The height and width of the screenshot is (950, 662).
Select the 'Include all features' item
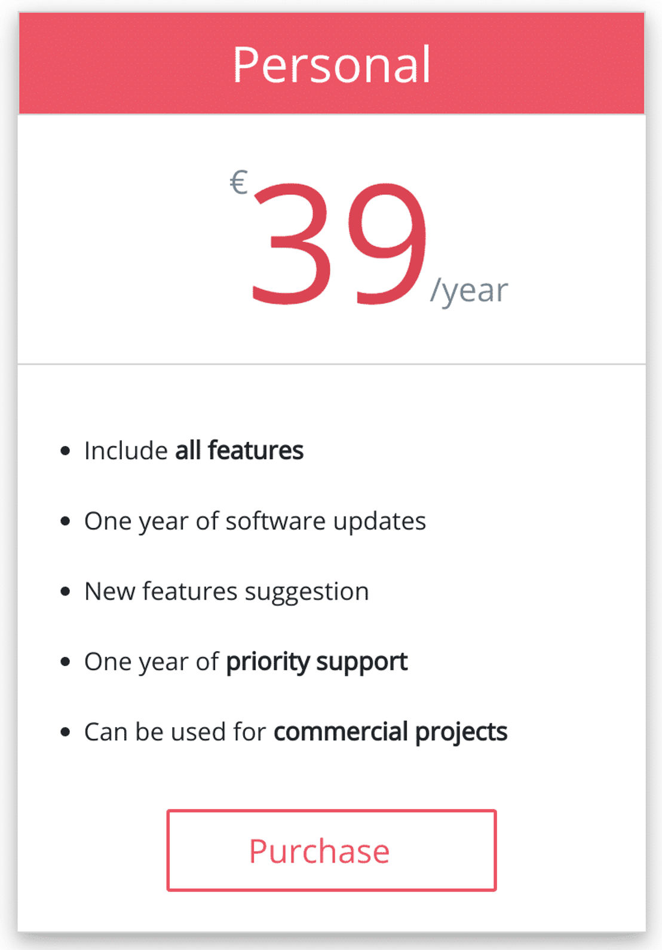coord(194,450)
